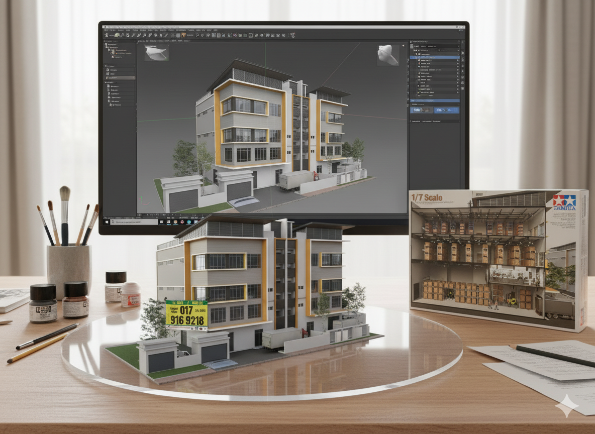
Task: Toggle the eye icon on the blue-highlighted row
Action: 457,58
